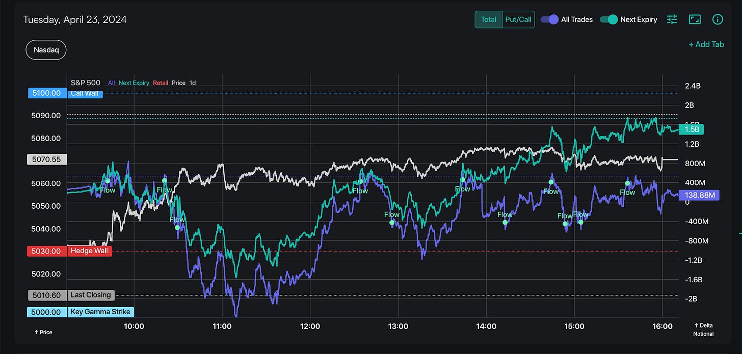Screen dimensions: 742x354
Task: Click the 5030.00 Hedge Wall label
Action: (70, 251)
